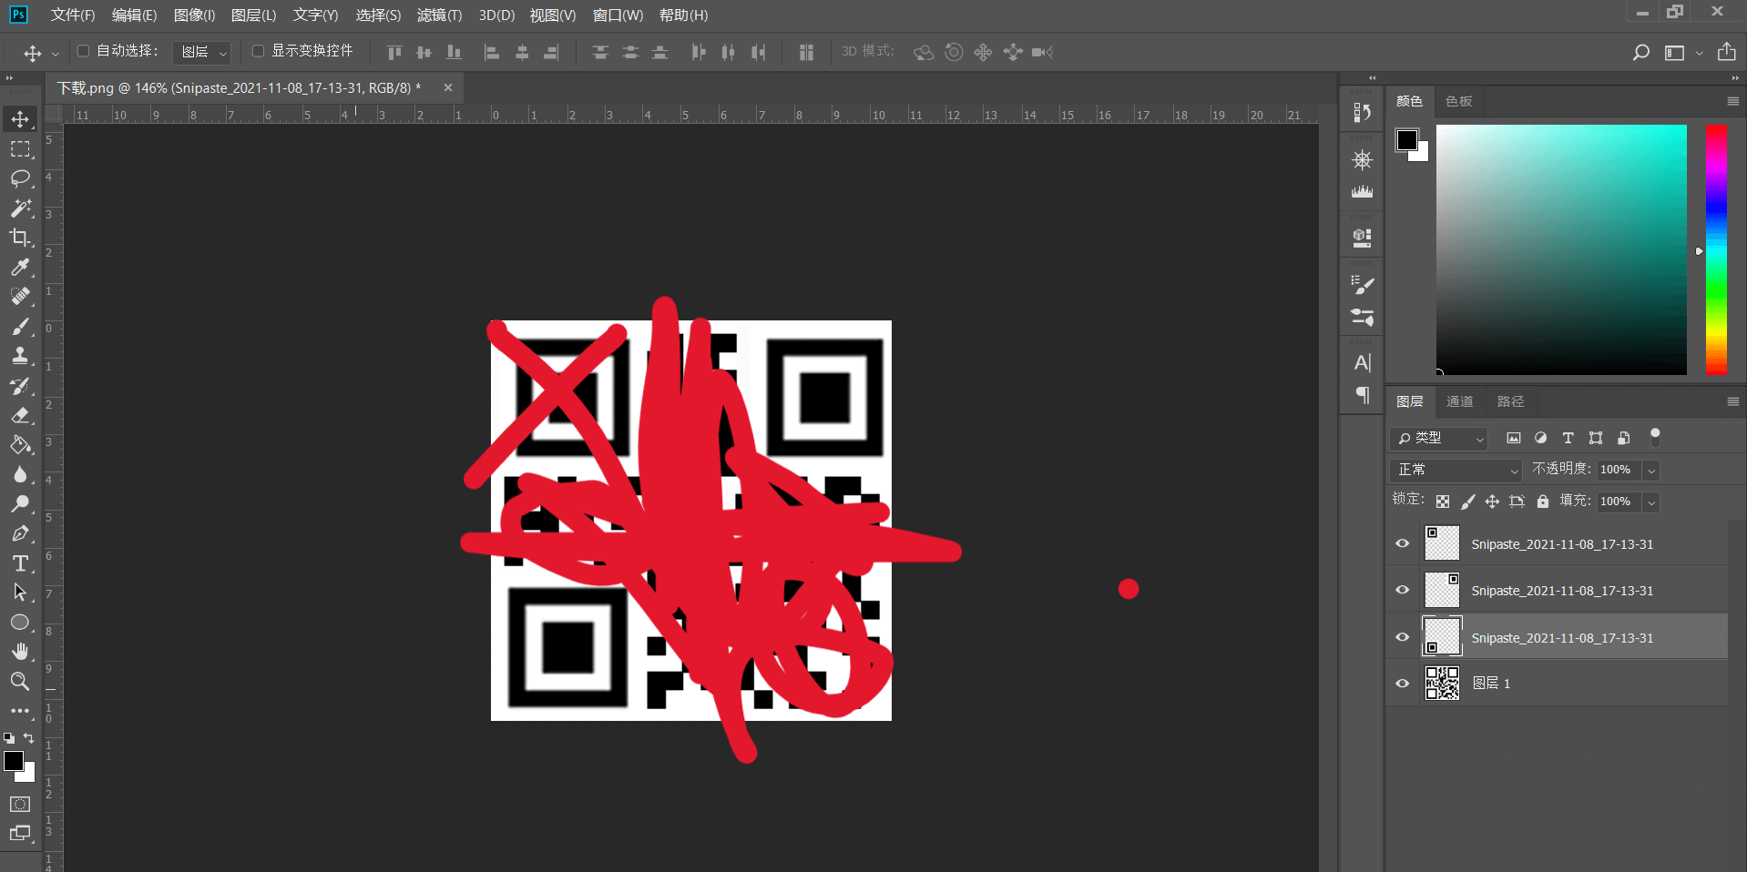Select the Lasso tool
Viewport: 1747px width, 872px height.
[x=20, y=178]
